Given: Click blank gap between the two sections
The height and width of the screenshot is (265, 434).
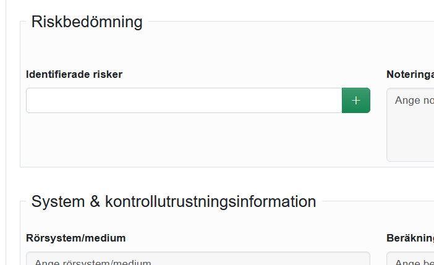Looking at the screenshot, I should tap(216, 179).
